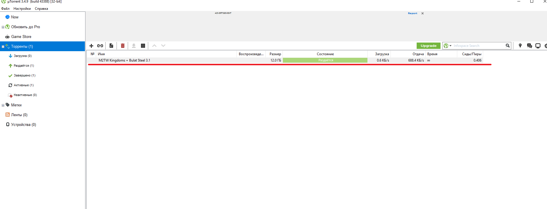Image resolution: width=547 pixels, height=209 pixels.
Task: Sort by Воспроизведе... column header
Action: pos(251,54)
